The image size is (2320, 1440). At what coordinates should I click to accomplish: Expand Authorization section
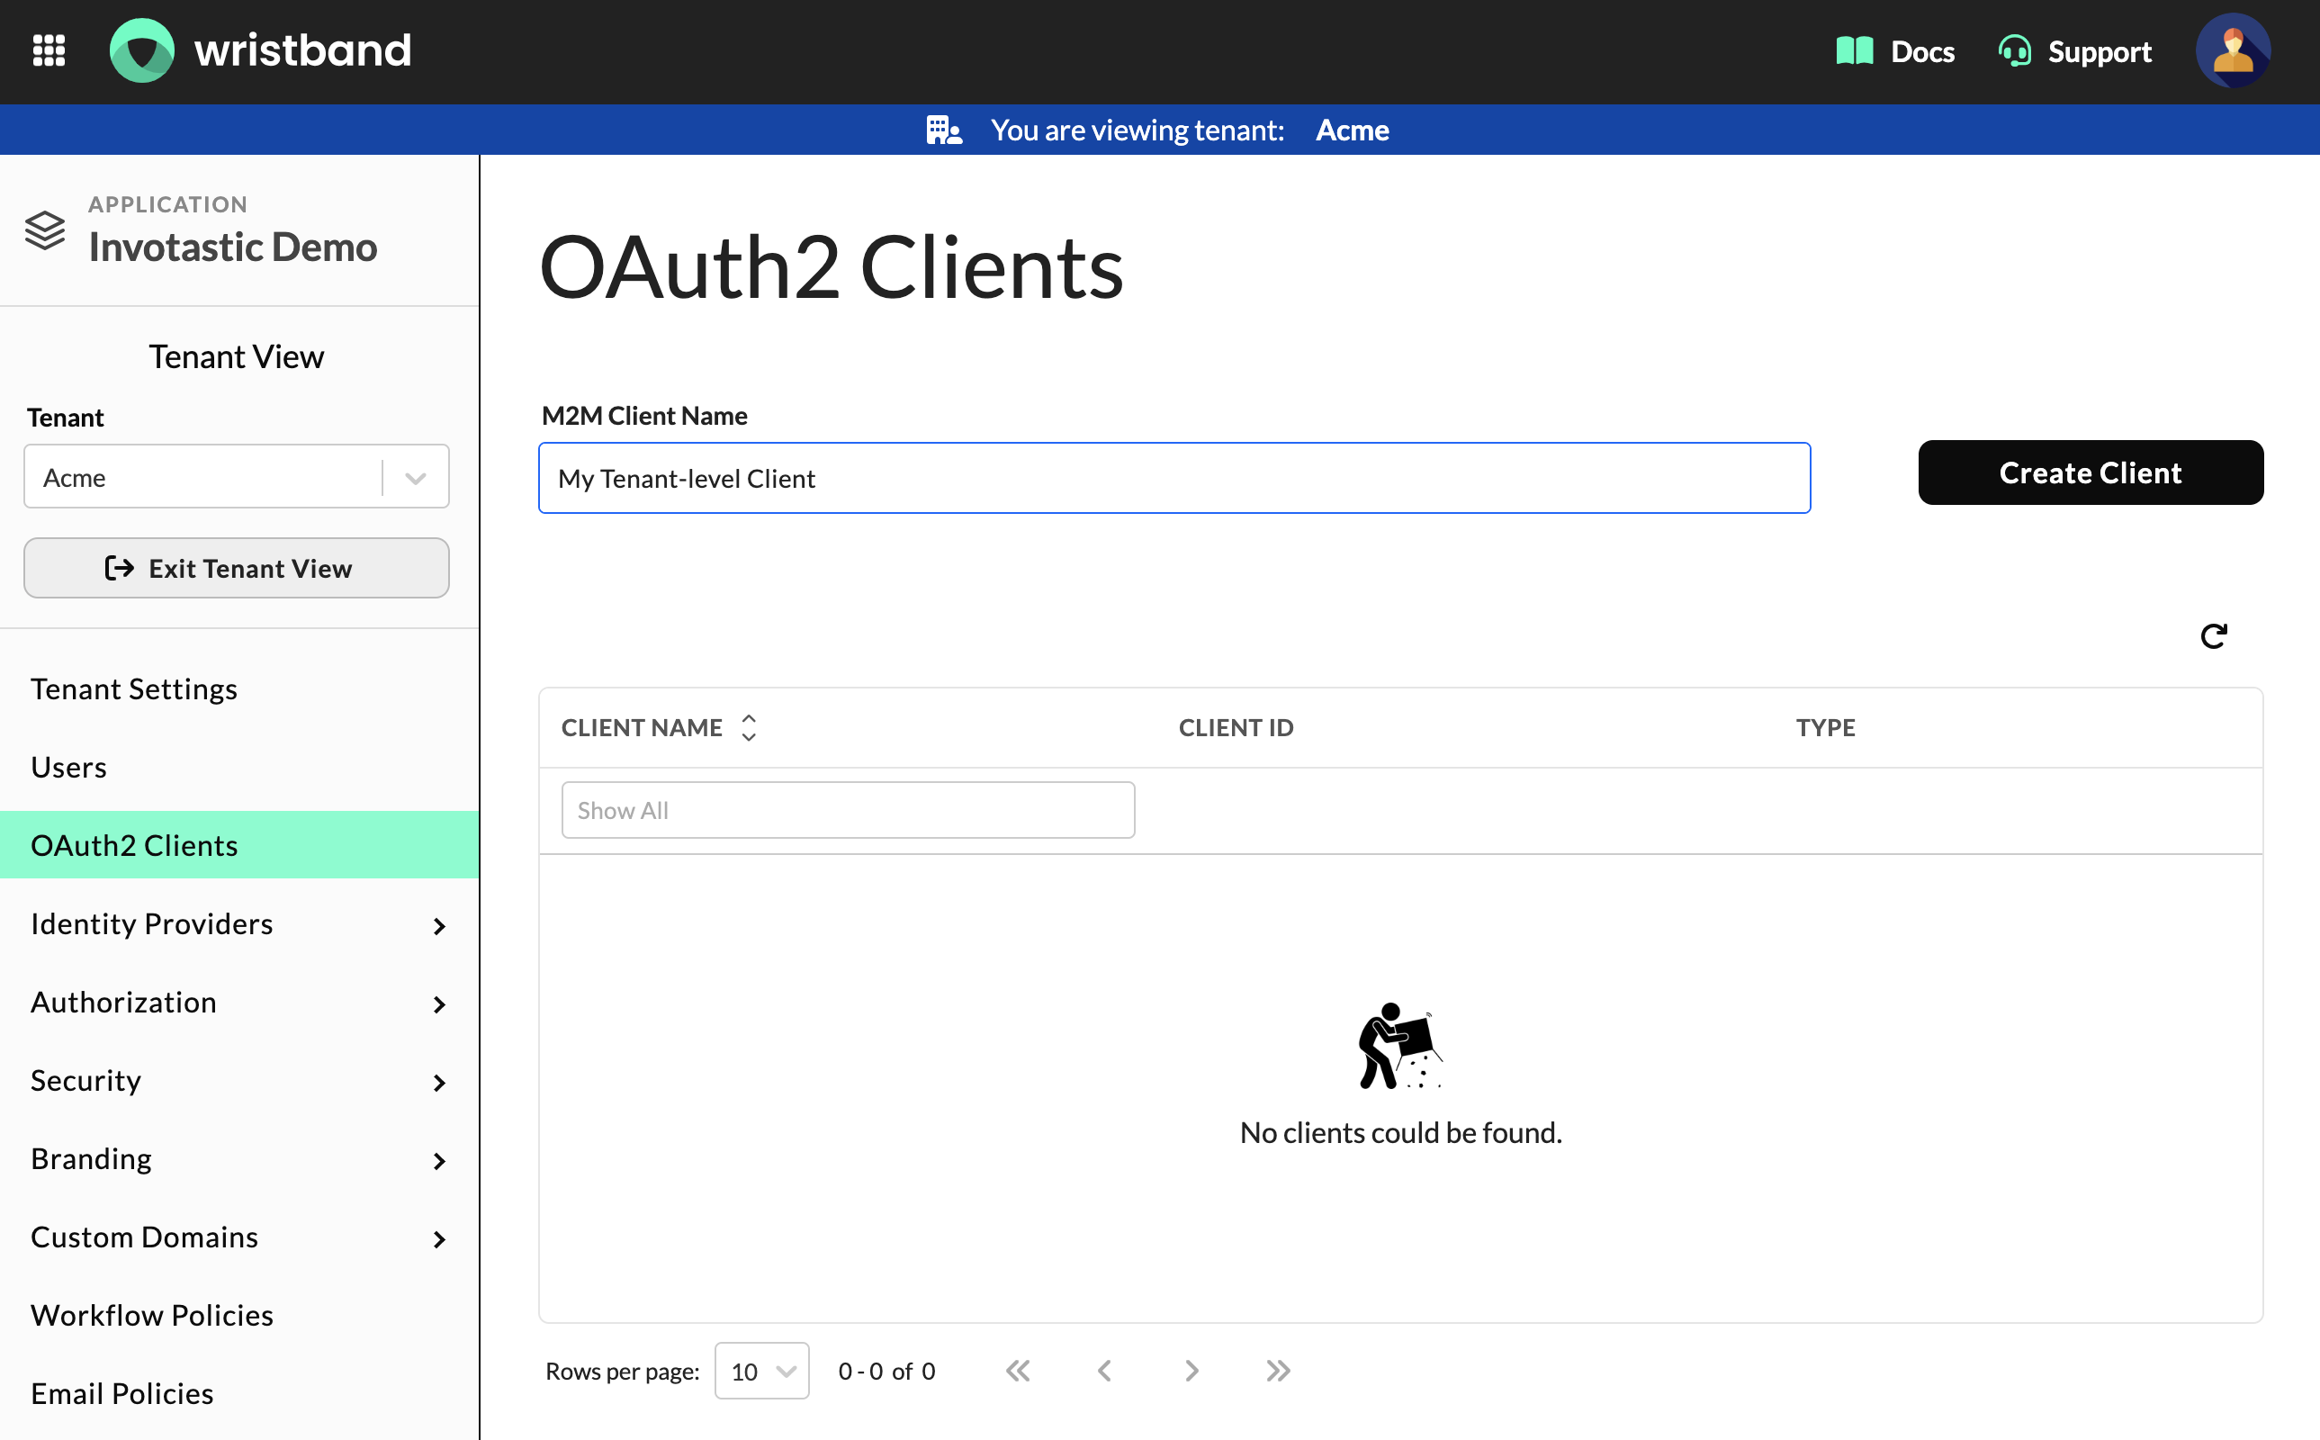pos(239,1002)
